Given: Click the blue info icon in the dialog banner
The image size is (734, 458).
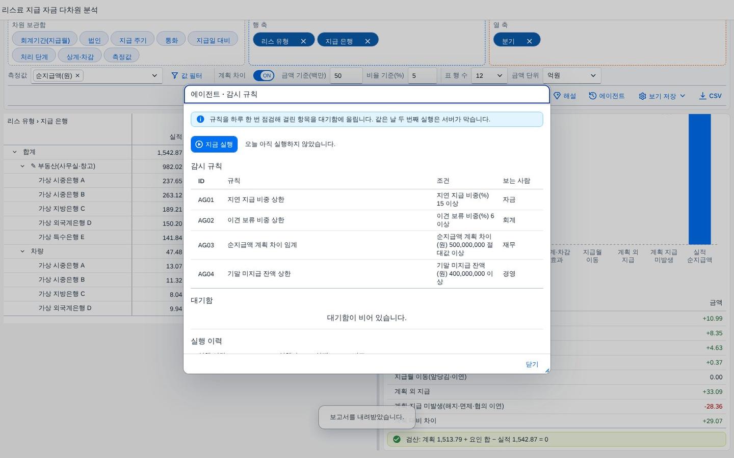Looking at the screenshot, I should 200,119.
